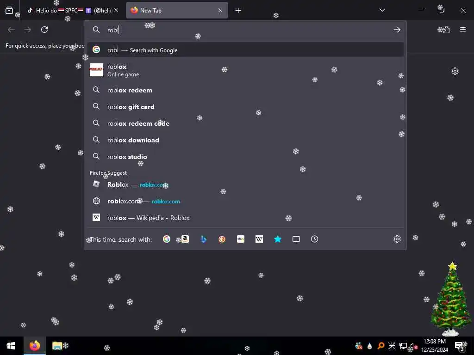
Task: Open a new tab with plus button
Action: pyautogui.click(x=238, y=11)
